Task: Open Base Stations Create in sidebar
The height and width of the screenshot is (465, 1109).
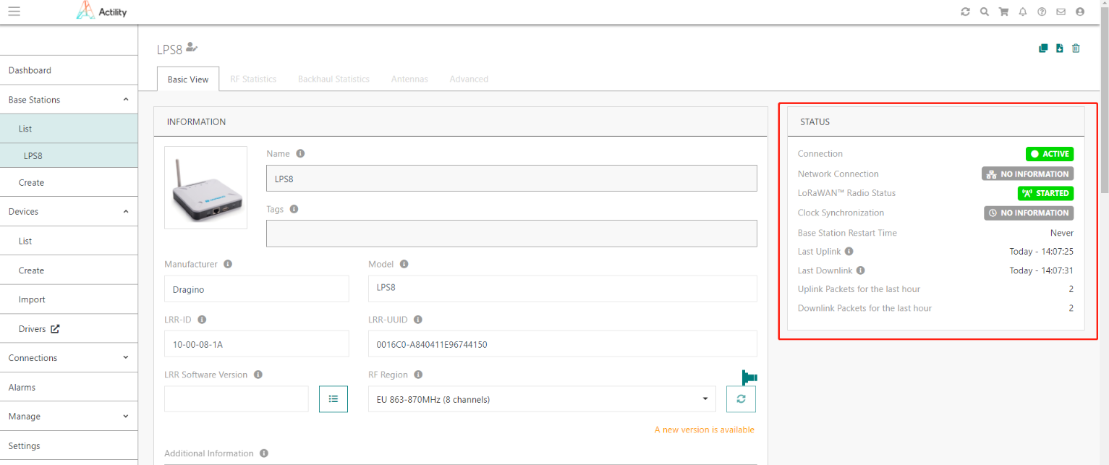Action: point(69,183)
